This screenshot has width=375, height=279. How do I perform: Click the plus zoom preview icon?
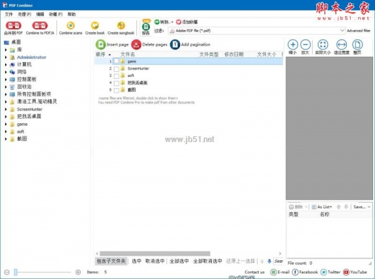[292, 44]
